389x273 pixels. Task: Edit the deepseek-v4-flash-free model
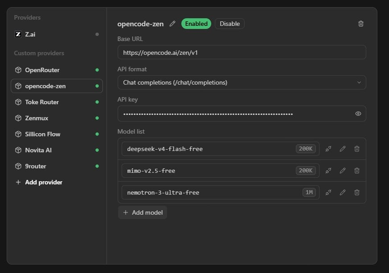(343, 149)
